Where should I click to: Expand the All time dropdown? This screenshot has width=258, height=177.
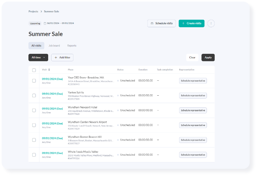[38, 58]
